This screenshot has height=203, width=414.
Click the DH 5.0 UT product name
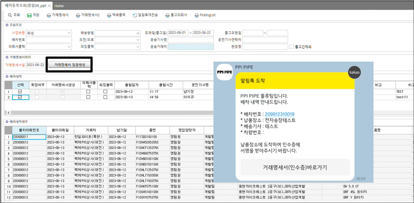click(x=351, y=186)
